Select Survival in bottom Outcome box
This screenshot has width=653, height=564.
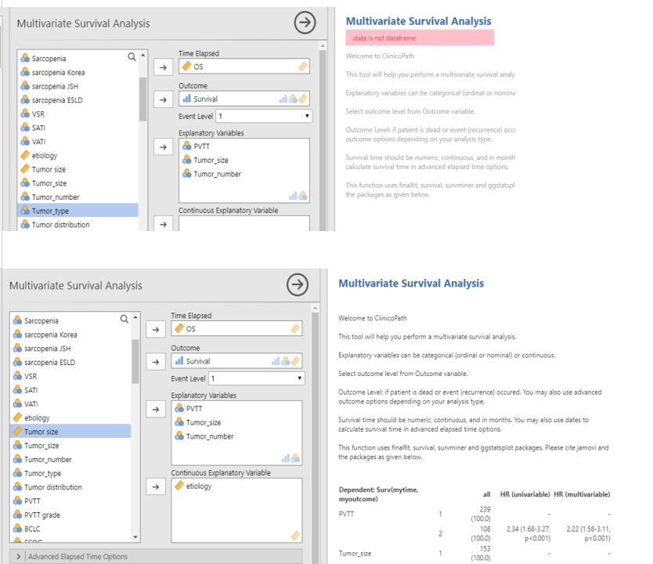click(x=236, y=361)
